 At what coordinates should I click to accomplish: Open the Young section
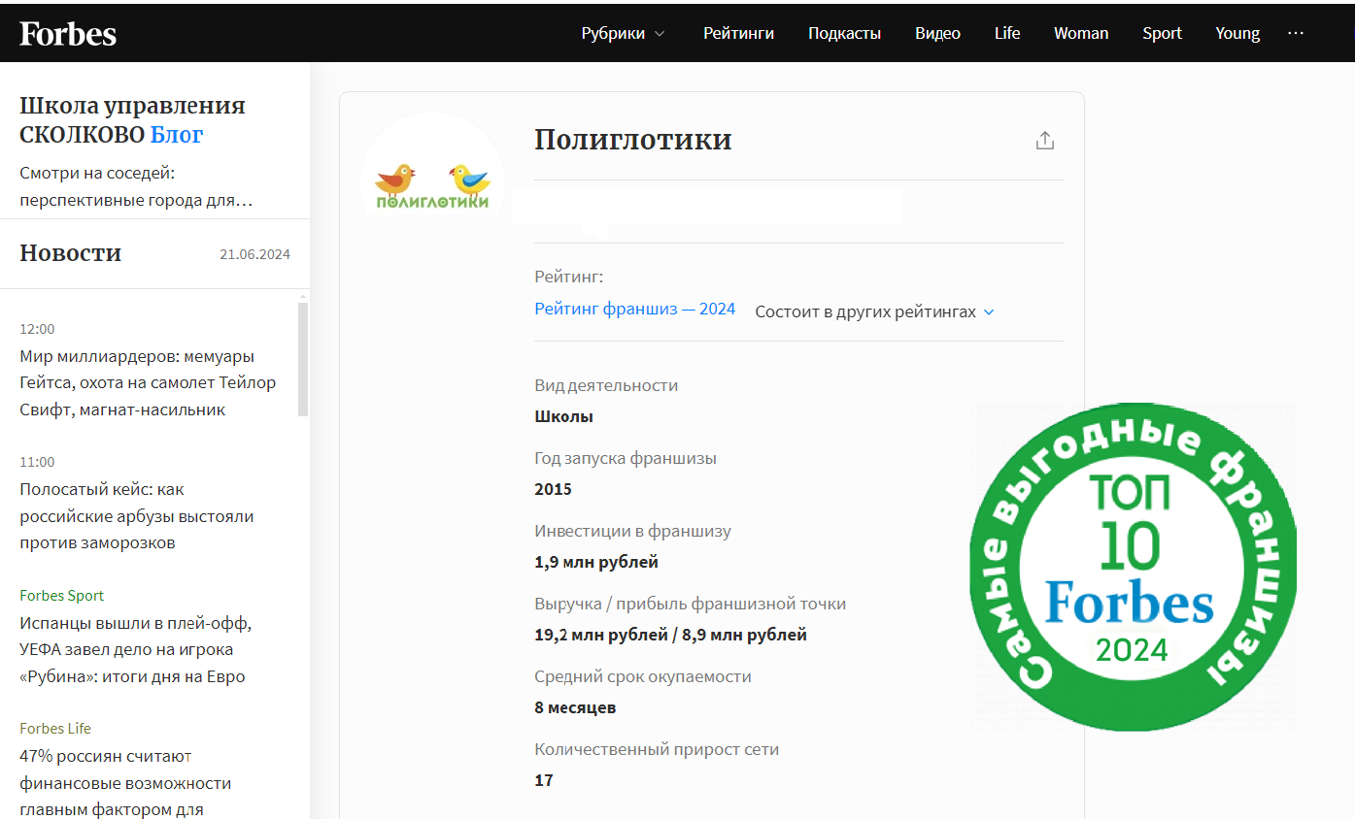pos(1237,33)
